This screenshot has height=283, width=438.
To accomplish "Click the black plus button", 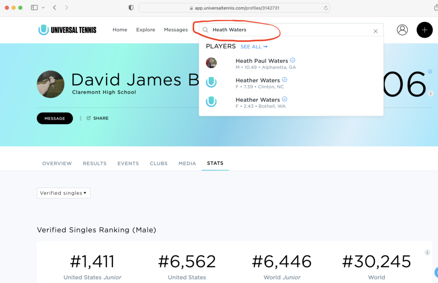I will [424, 30].
